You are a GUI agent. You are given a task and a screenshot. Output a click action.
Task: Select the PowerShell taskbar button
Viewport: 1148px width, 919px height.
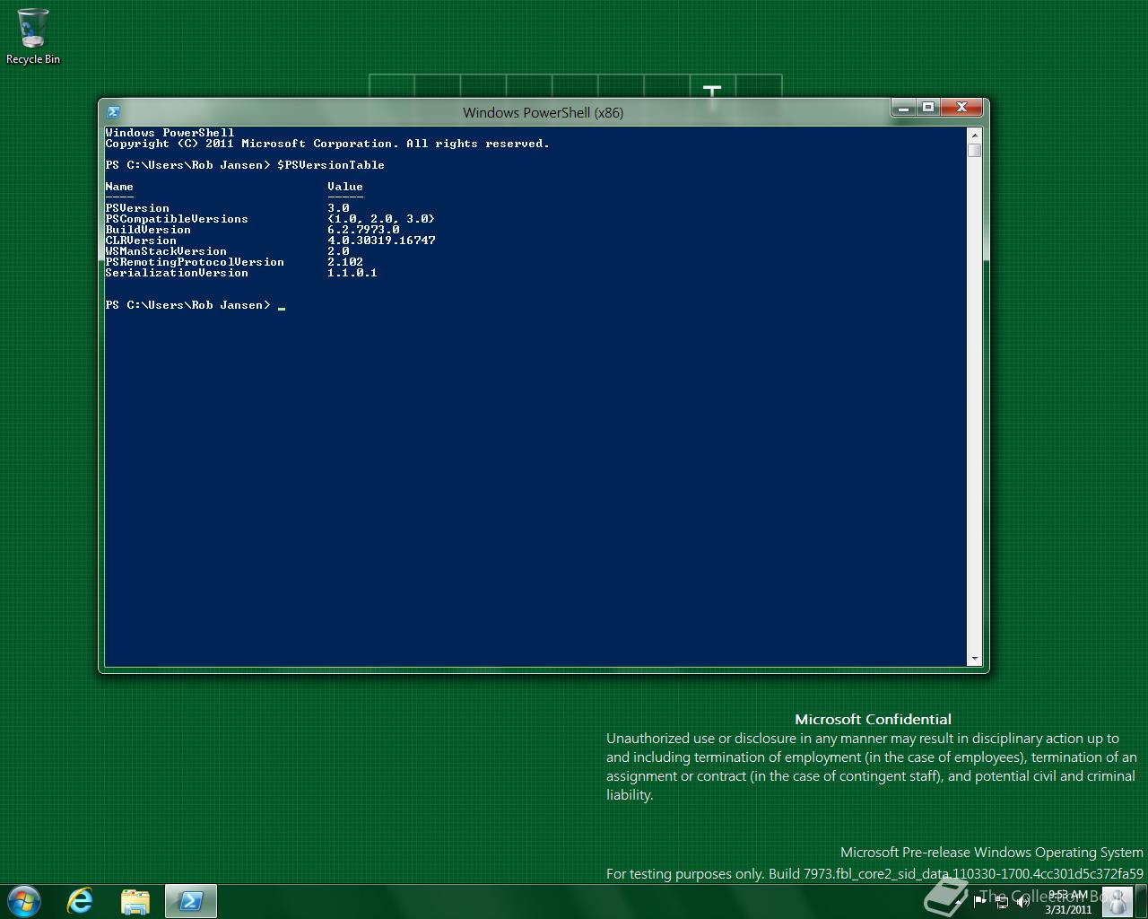190,901
